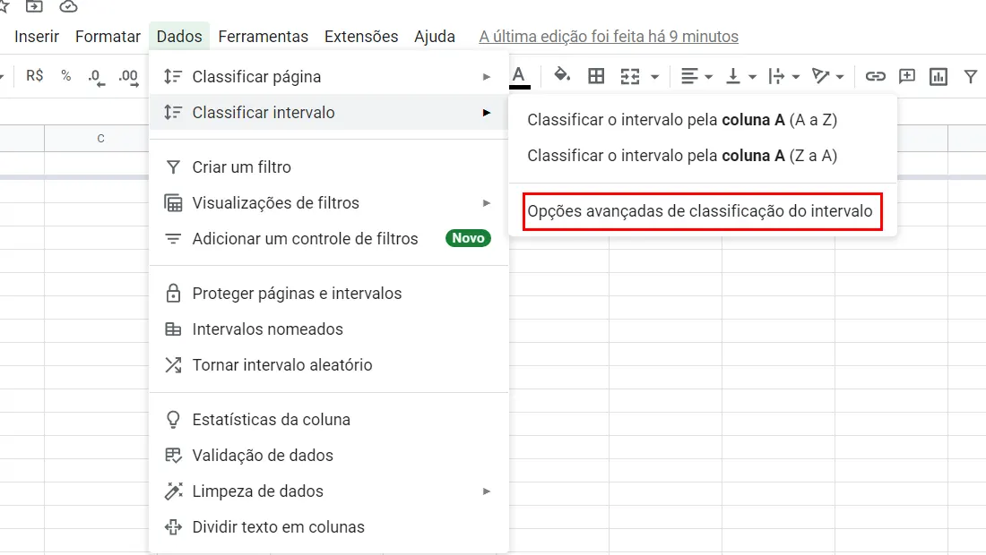Open the Ferramentas menu
This screenshot has height=555, width=986.
click(263, 37)
